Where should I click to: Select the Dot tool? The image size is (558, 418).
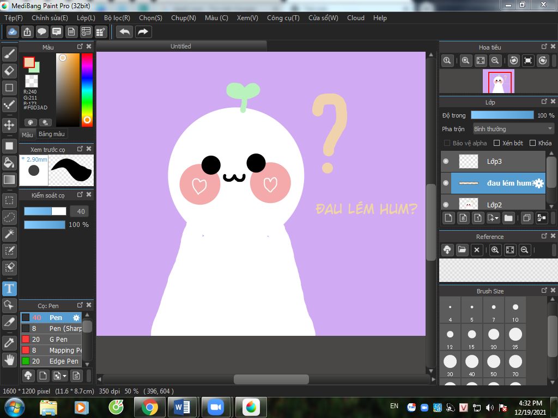(x=9, y=104)
